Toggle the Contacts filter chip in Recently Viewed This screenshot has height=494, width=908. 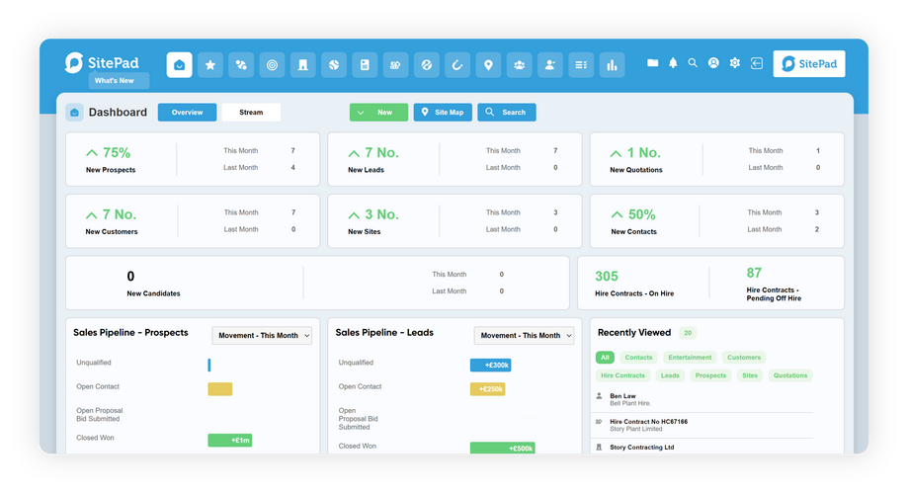click(x=638, y=358)
